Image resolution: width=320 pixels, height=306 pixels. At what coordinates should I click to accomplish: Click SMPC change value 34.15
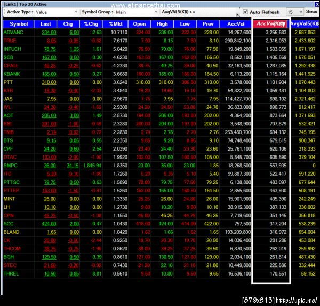(73, 166)
